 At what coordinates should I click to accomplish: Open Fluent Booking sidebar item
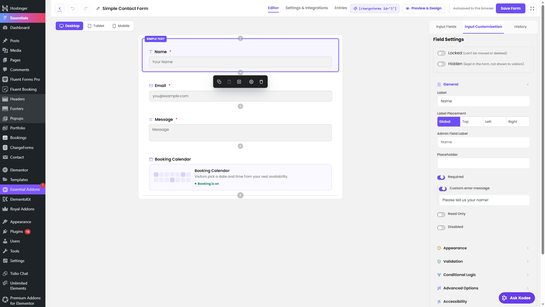click(23, 89)
